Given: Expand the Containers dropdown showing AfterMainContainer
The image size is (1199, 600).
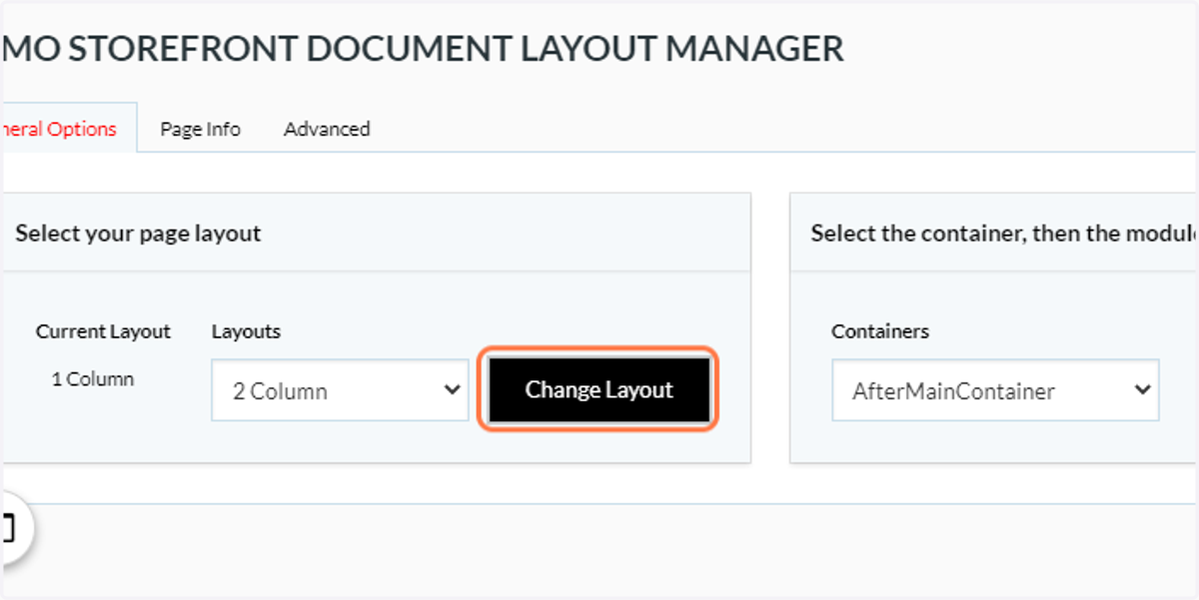Looking at the screenshot, I should [x=995, y=390].
